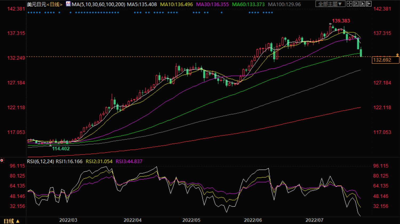400x224 pixels.
Task: Click the <日线> period label in title
Action: click(x=55, y=5)
